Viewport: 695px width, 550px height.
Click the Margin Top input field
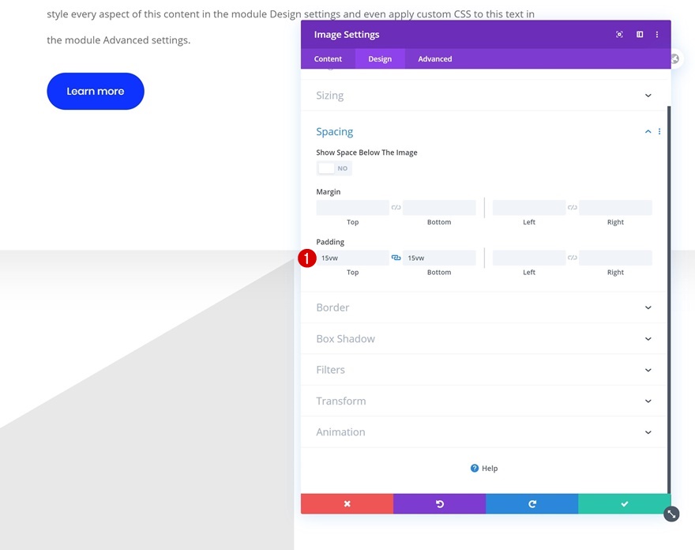(353, 208)
